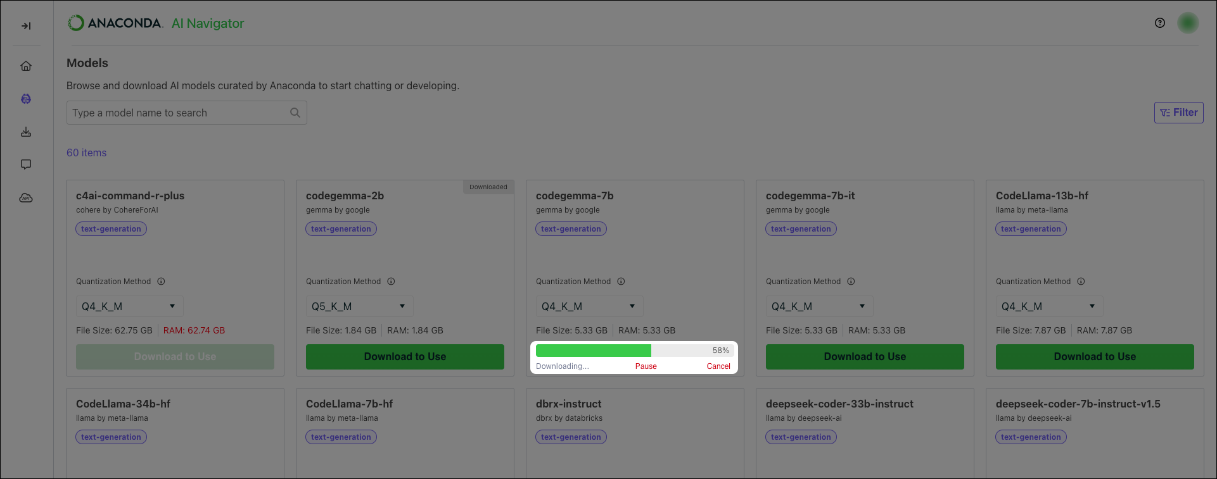Download CodeLlama-13b-hf to use

pos(1095,357)
